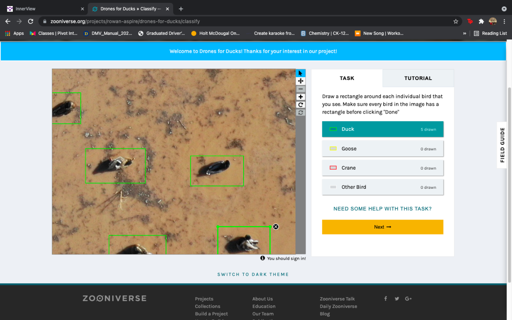Screen dimensions: 512x320
Task: Open the Extensions puzzle menu
Action: 481,21
